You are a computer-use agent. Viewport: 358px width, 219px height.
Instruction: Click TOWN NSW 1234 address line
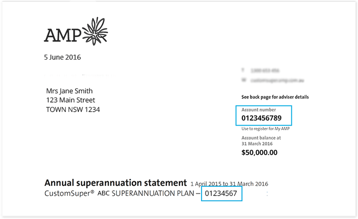73,109
